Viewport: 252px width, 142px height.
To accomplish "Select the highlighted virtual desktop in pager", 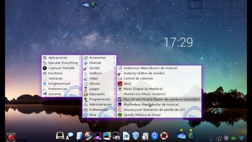I will click(x=195, y=4).
